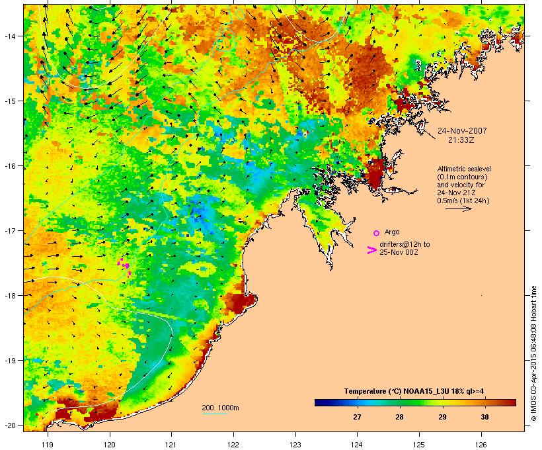
Task: Click the colorbar label 30
Action: point(484,417)
